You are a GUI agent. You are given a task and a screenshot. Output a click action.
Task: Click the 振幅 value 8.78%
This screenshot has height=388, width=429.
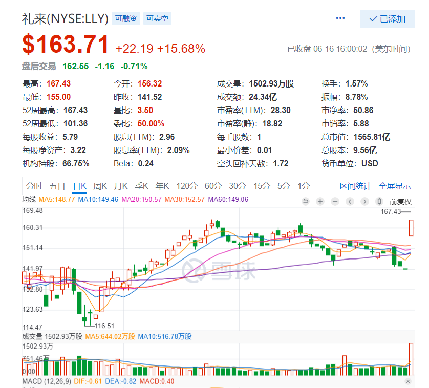point(356,97)
